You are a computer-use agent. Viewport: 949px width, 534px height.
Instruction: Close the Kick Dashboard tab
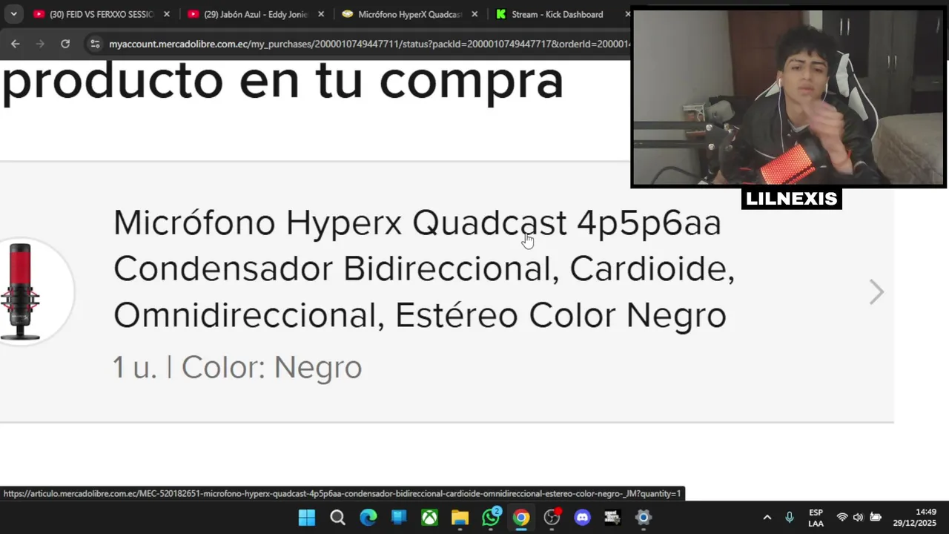tap(627, 14)
